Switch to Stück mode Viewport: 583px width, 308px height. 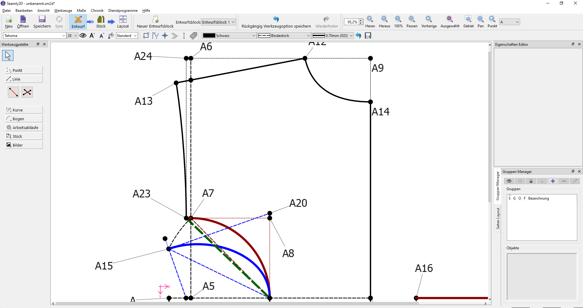click(x=101, y=22)
